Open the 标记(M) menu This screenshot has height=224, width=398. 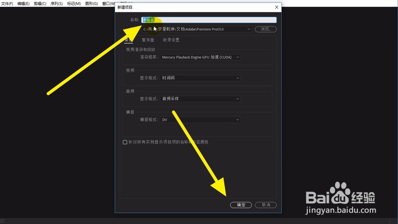click(x=74, y=4)
